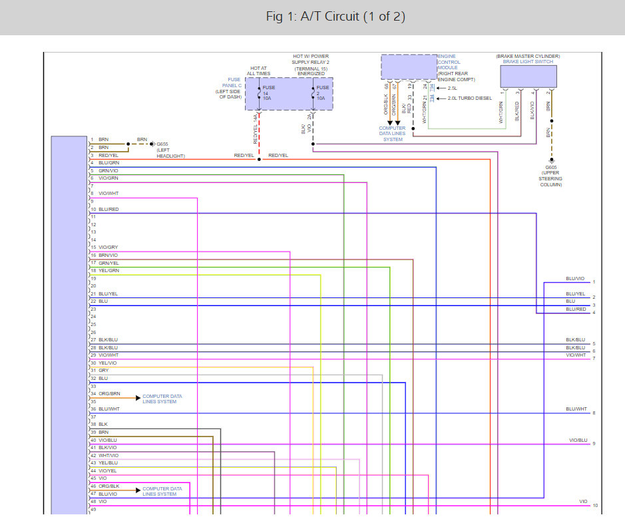Click pin 47 BLU/VIO label
The height and width of the screenshot is (531, 625).
pos(108,494)
